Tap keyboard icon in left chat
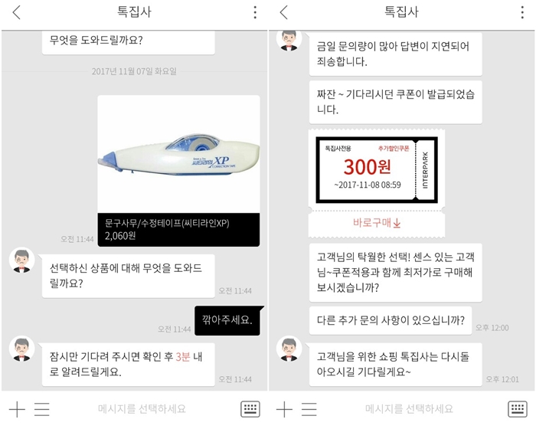 250,409
